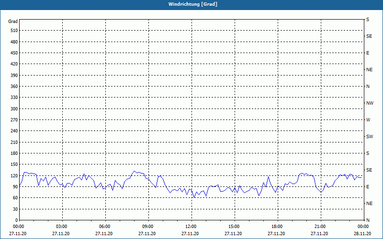Click the 18:00 time label
Image resolution: width=383 pixels, height=239 pixels.
[x=277, y=227]
